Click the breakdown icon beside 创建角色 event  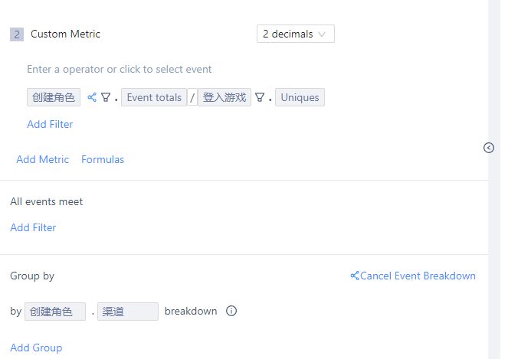(92, 97)
